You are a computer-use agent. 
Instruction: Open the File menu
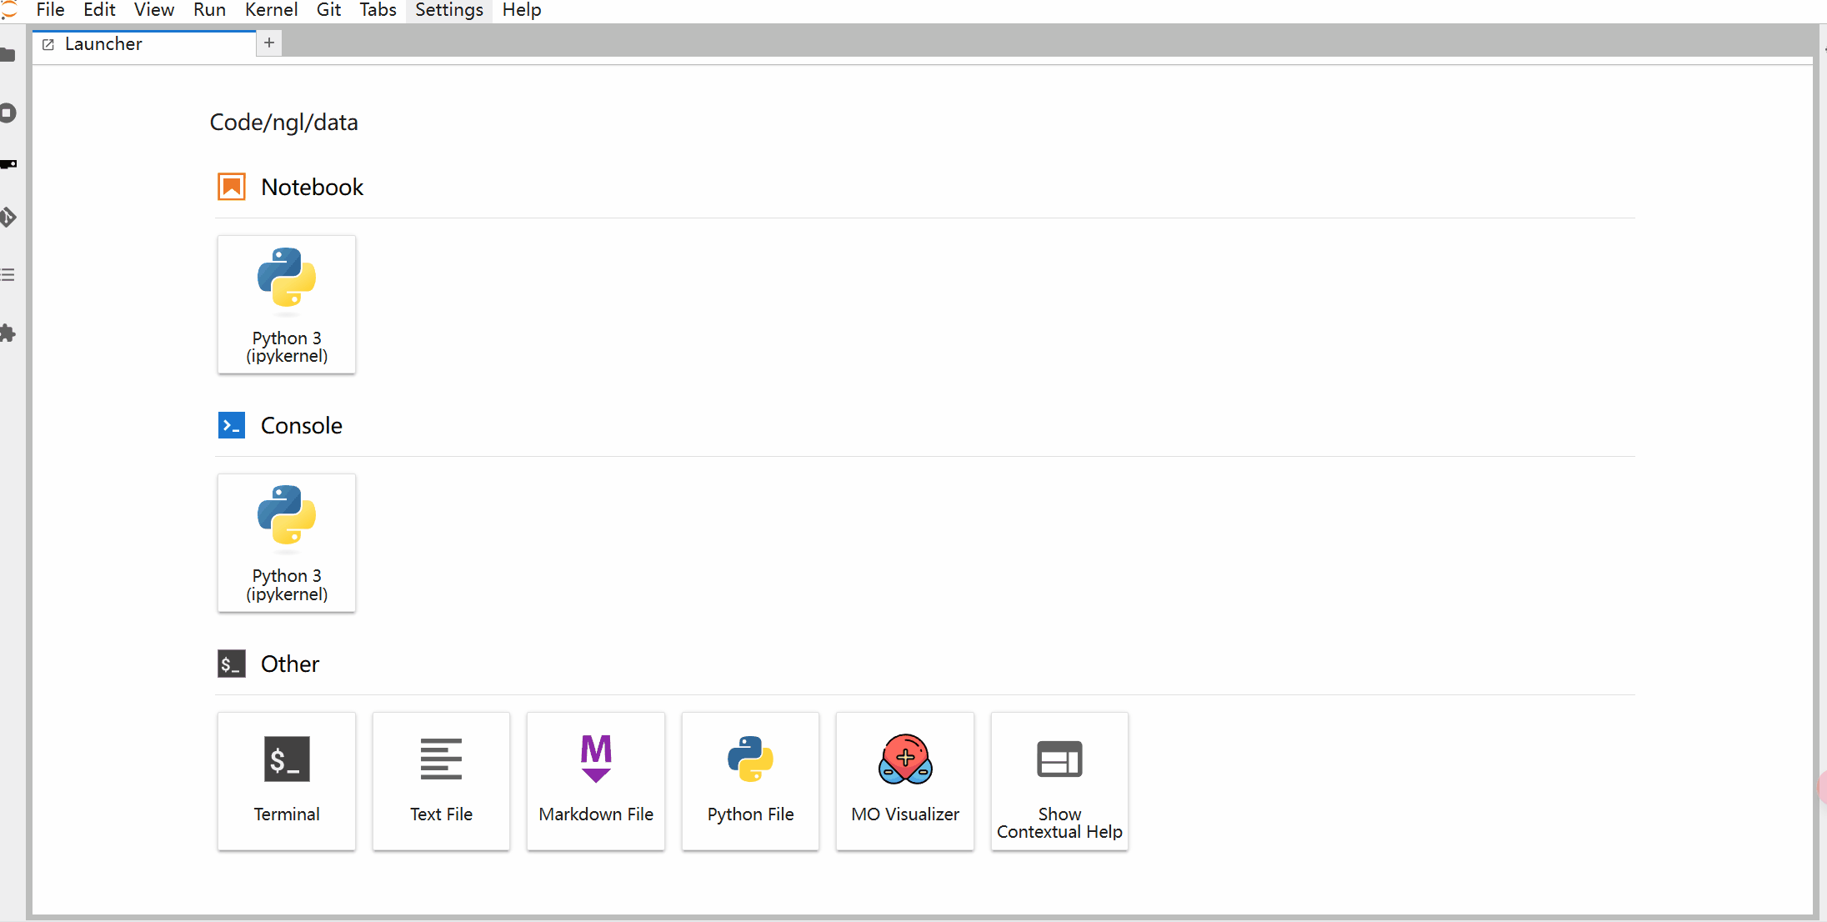coord(50,10)
